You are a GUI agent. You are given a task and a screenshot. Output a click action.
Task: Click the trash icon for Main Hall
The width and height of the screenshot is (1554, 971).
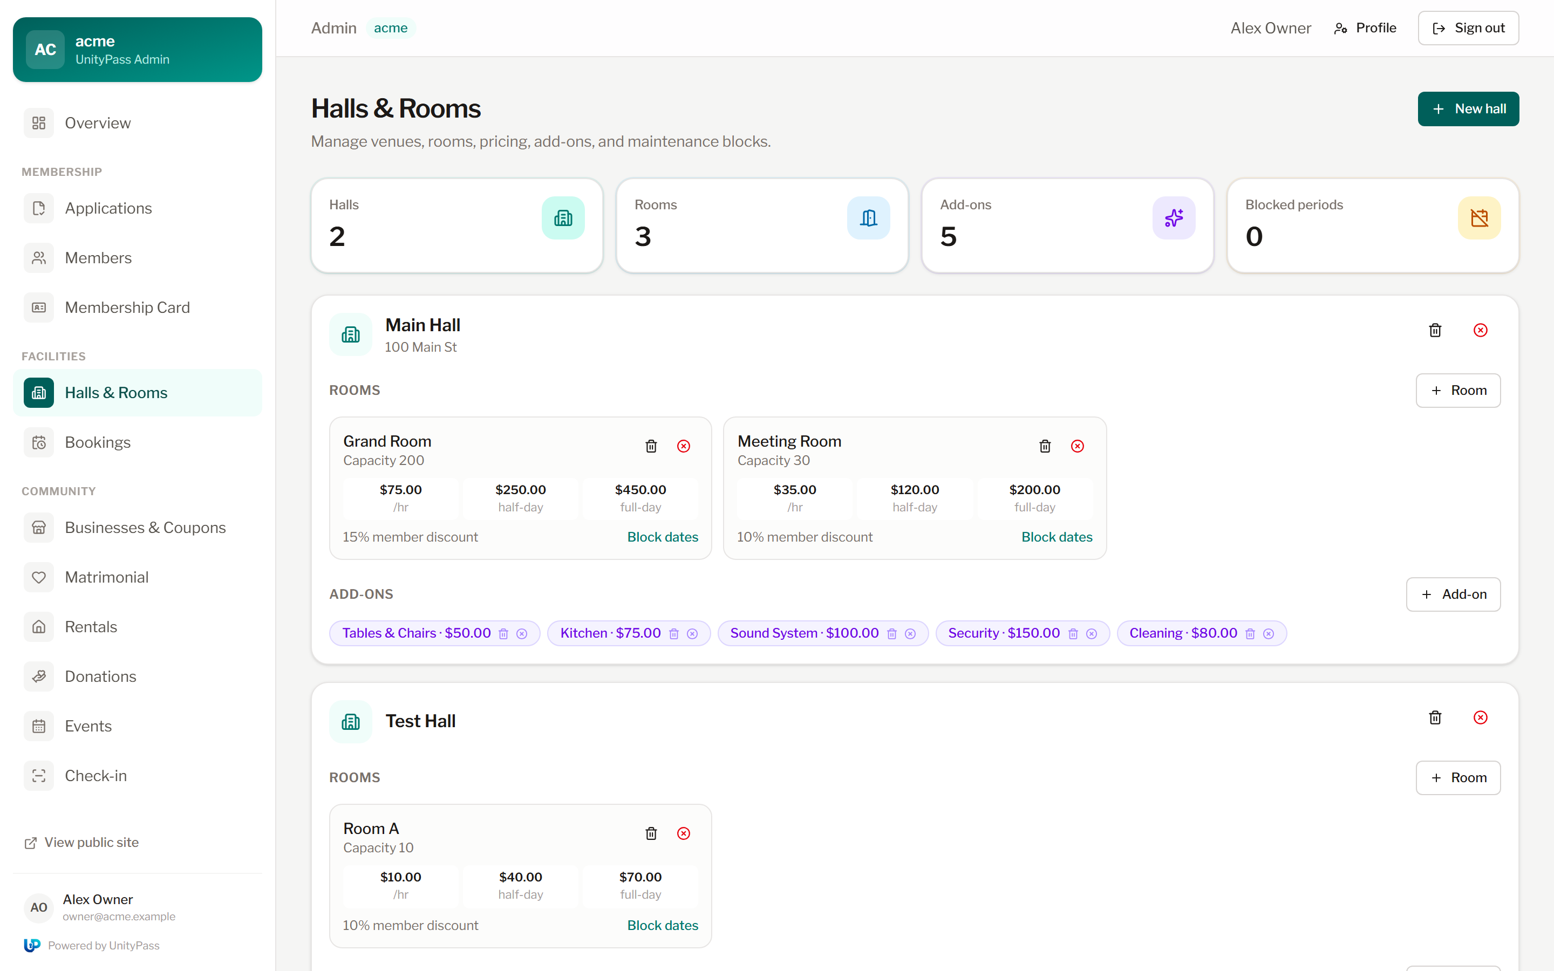(1435, 330)
